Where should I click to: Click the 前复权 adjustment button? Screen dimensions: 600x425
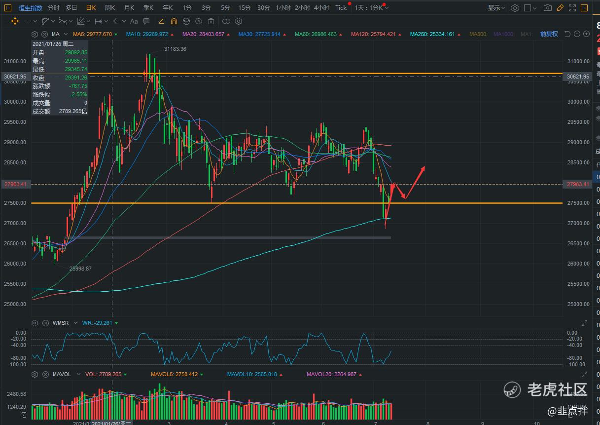pyautogui.click(x=549, y=34)
